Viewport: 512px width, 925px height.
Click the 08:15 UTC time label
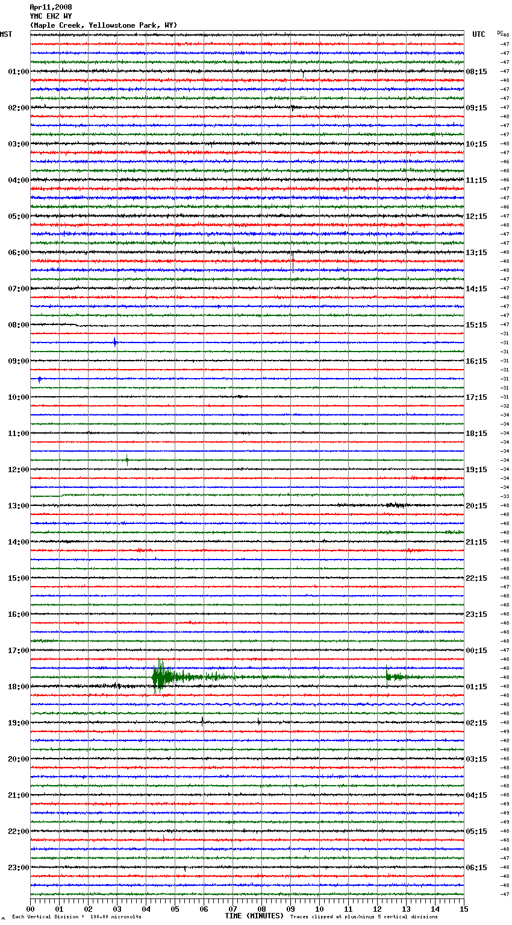tap(476, 72)
